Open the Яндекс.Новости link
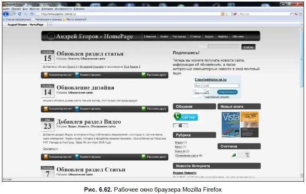Image resolution: width=306 pixels, height=194 pixels. pos(185,173)
